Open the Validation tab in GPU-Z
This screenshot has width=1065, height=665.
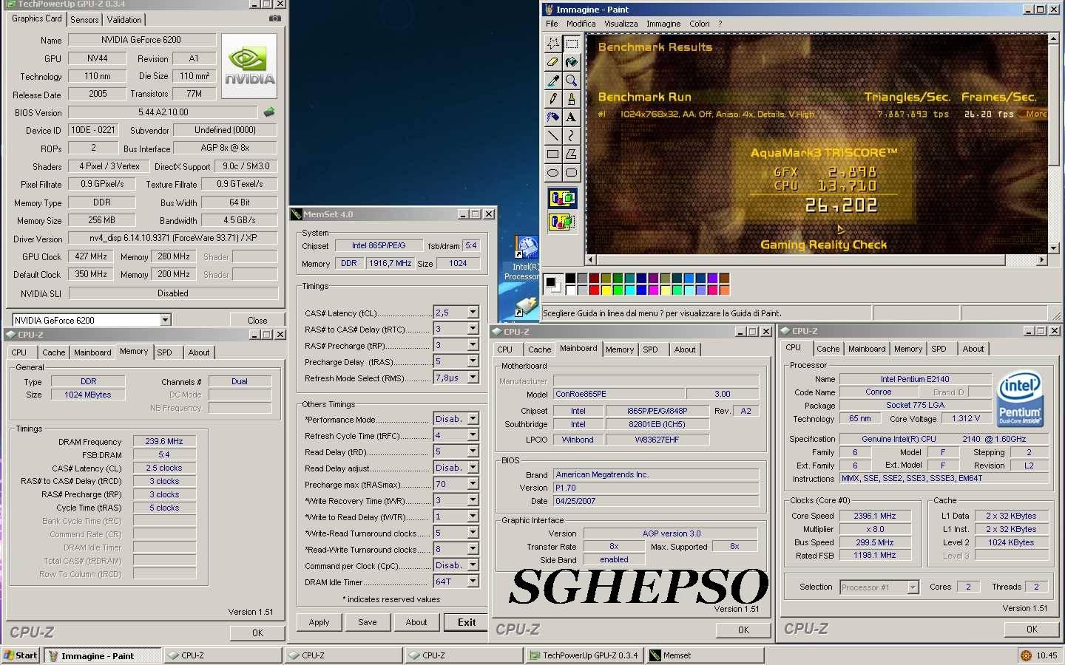click(124, 20)
